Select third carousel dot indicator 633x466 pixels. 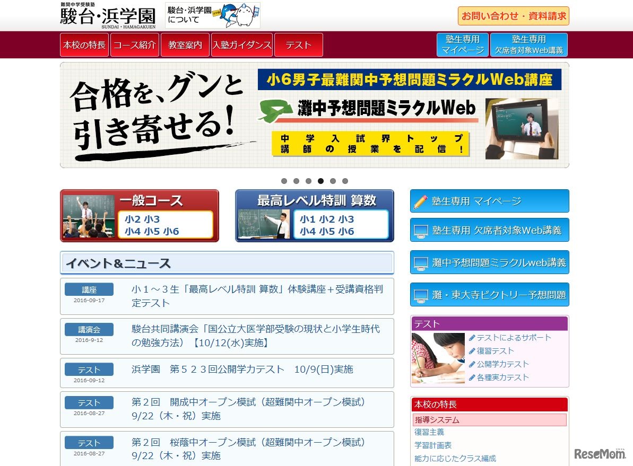(308, 181)
